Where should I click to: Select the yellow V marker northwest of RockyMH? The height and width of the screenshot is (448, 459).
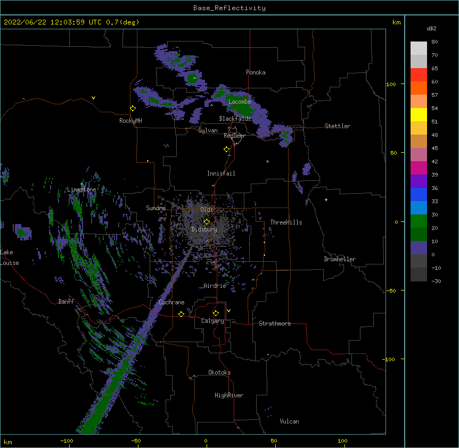pos(93,98)
